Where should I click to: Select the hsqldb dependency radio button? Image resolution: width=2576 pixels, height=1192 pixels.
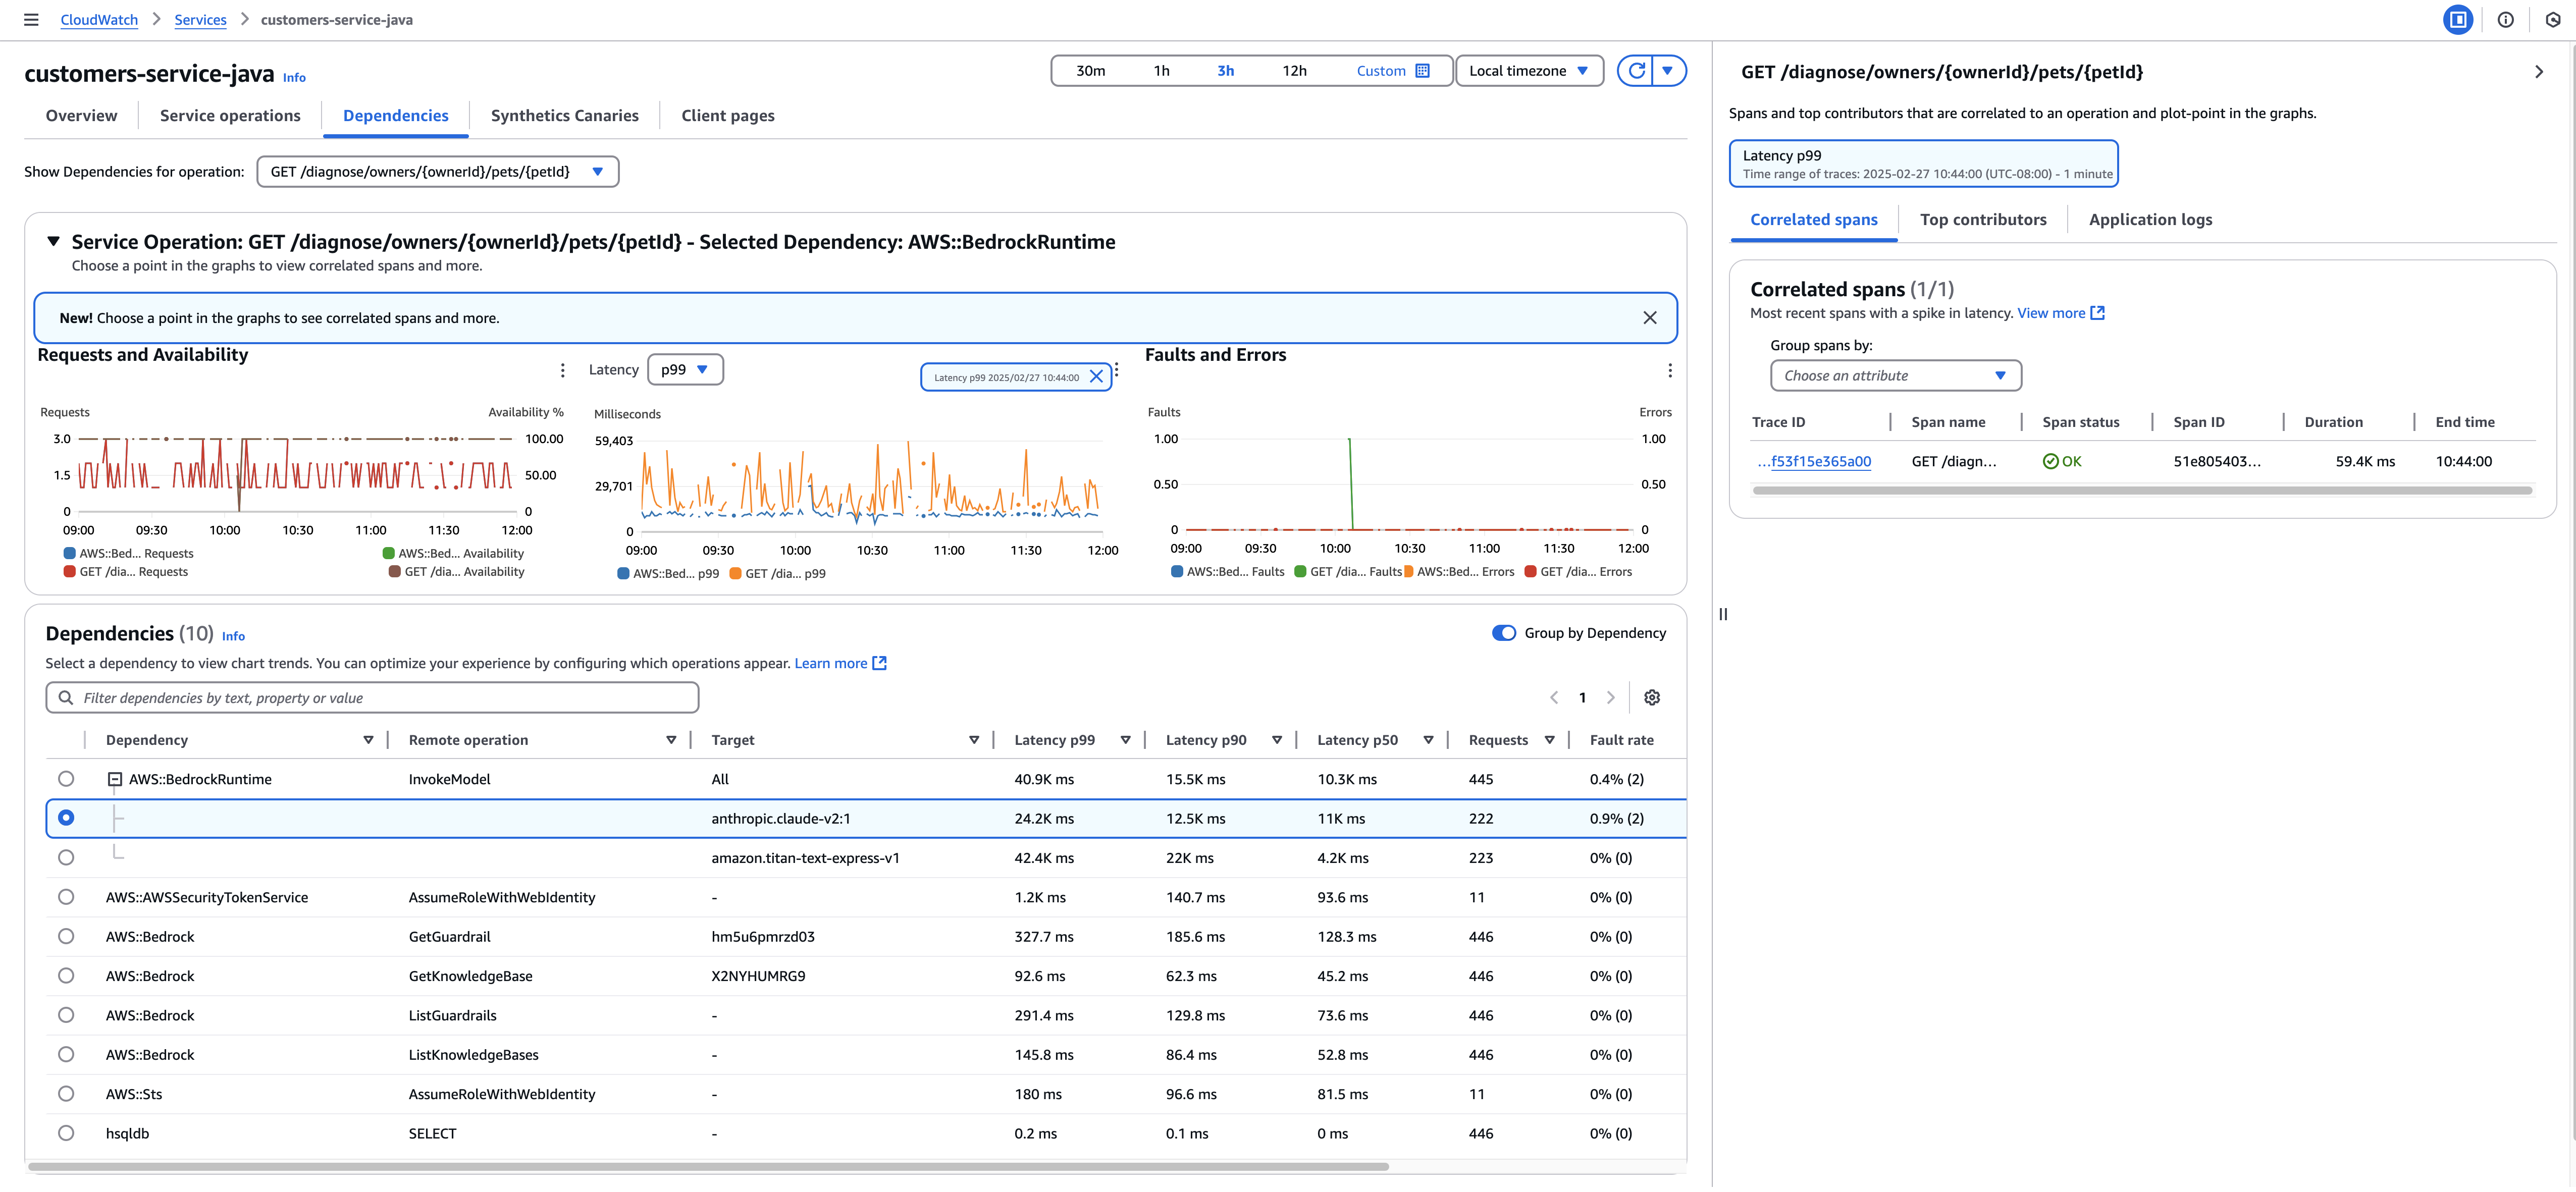(66, 1133)
